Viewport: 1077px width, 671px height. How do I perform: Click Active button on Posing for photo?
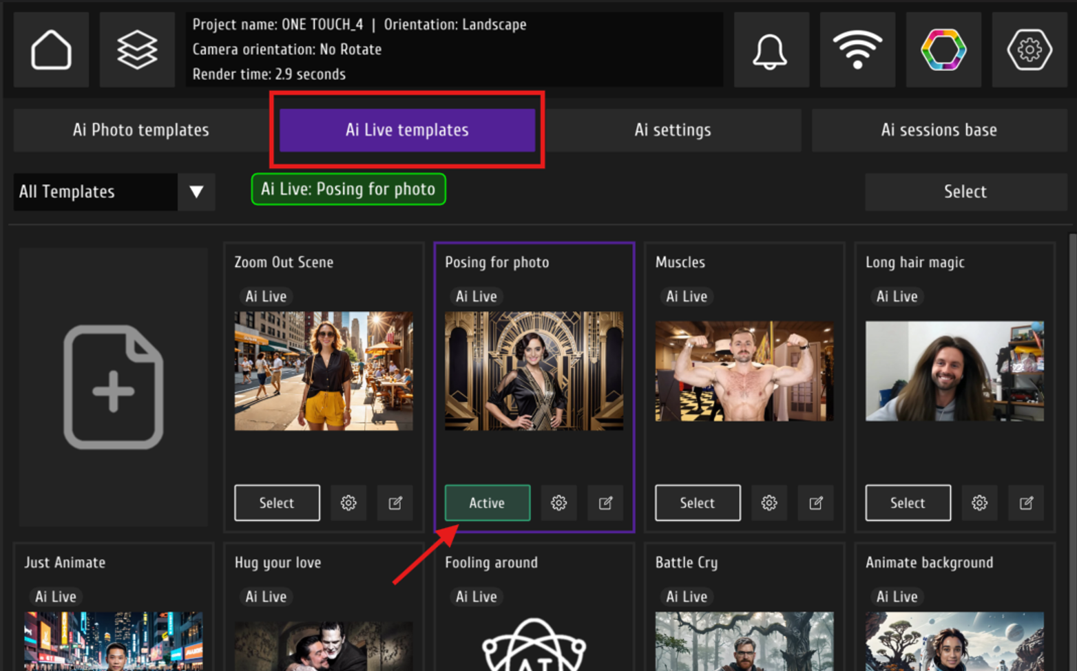[488, 503]
